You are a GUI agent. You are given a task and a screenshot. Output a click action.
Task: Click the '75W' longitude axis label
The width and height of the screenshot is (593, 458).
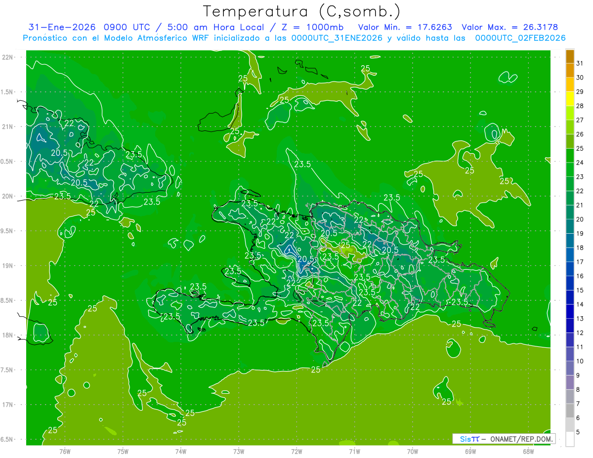(123, 451)
